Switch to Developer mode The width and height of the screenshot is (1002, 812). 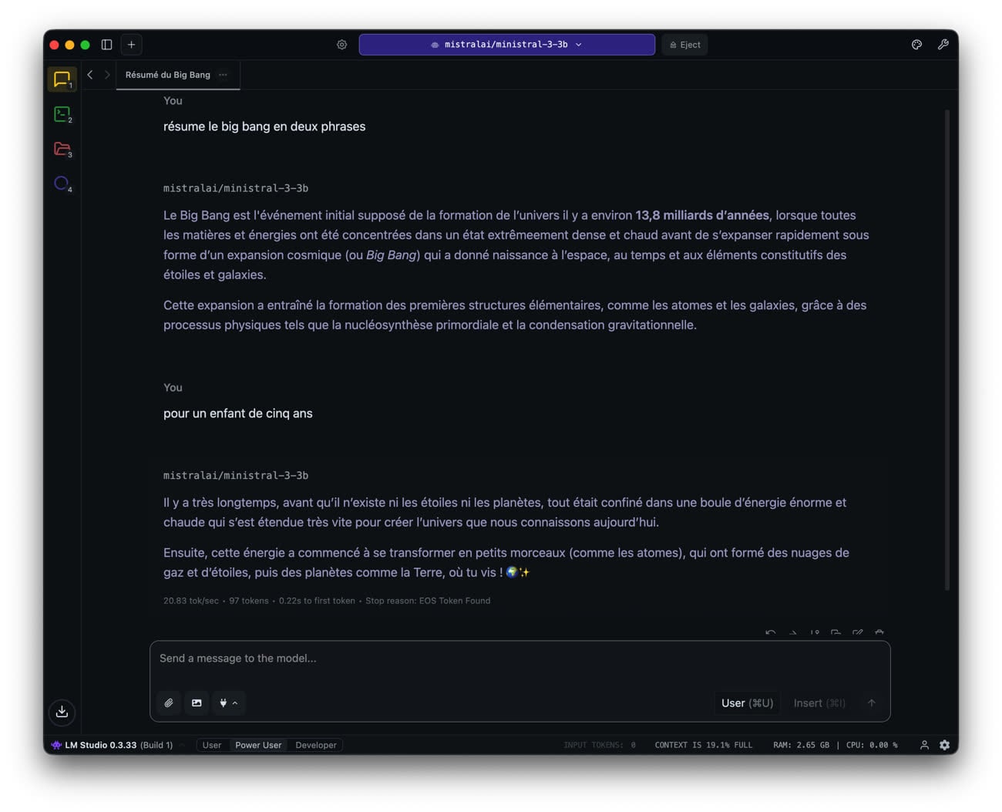coord(316,745)
